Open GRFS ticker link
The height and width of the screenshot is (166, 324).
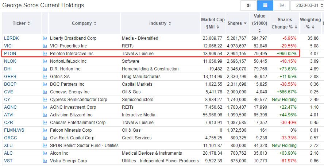[10, 77]
